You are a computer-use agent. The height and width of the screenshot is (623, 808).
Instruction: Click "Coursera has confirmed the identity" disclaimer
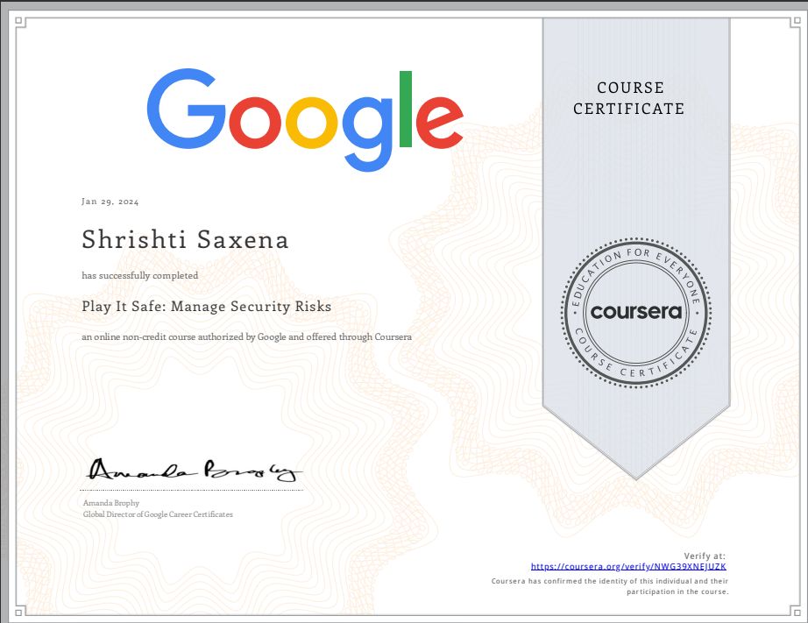click(x=610, y=586)
